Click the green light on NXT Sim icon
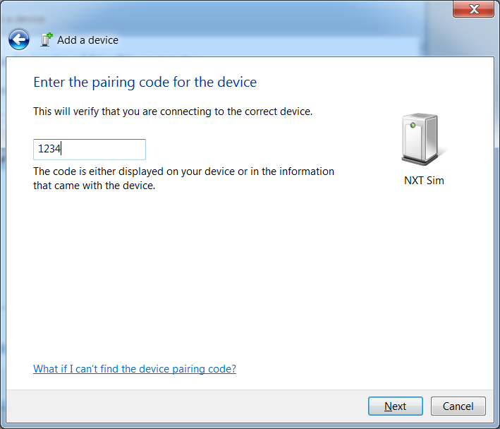This screenshot has width=500, height=429. tap(413, 126)
